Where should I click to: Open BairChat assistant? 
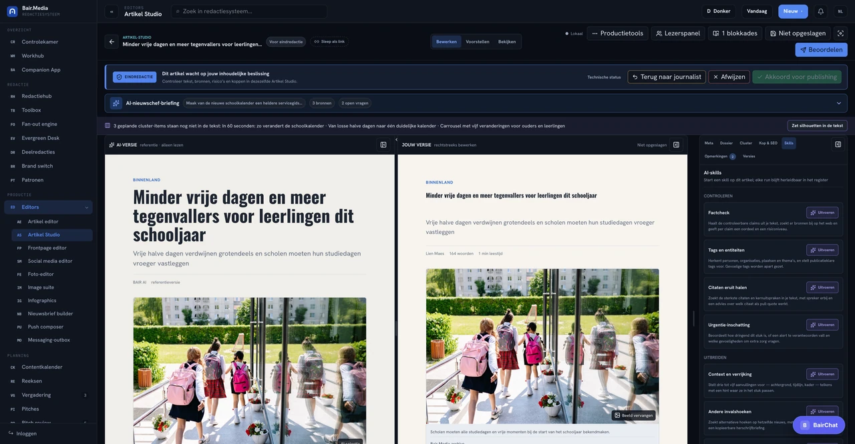(x=819, y=425)
